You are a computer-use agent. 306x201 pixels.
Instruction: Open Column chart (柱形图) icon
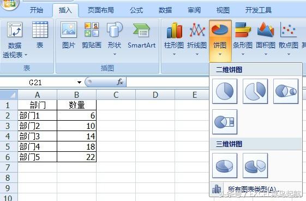coord(174,30)
